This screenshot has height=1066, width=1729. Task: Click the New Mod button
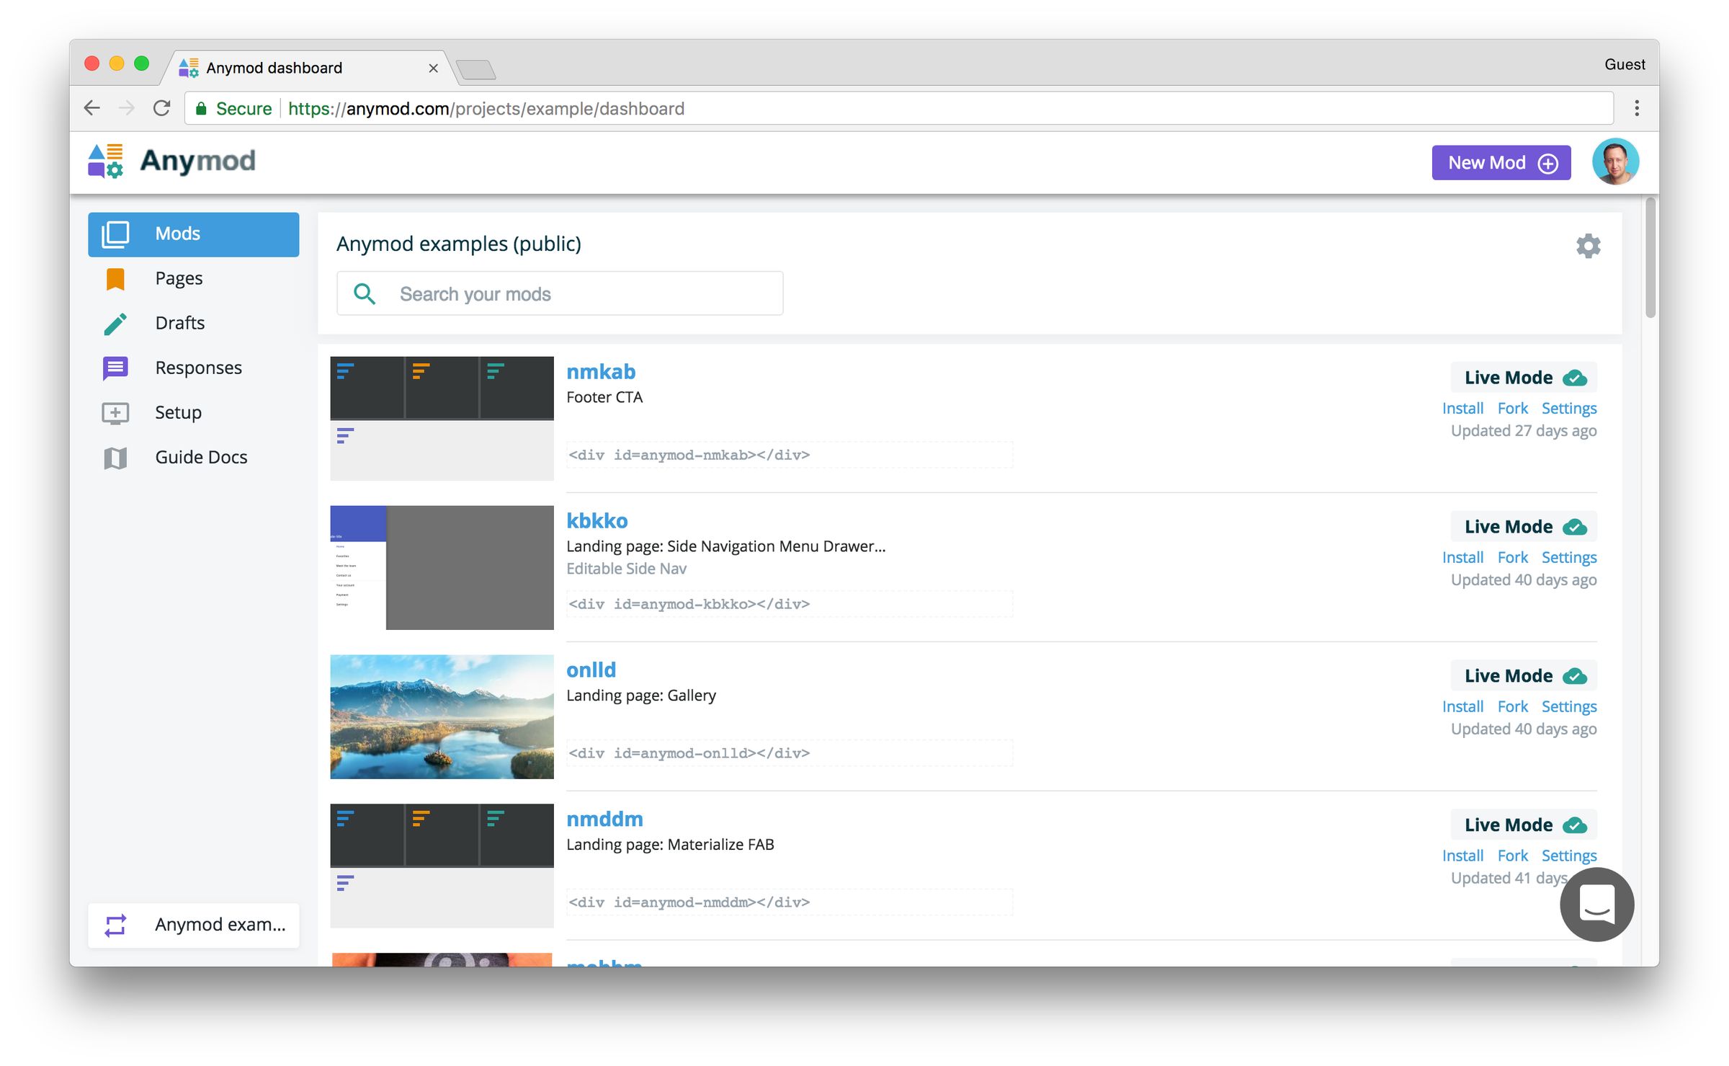tap(1501, 162)
